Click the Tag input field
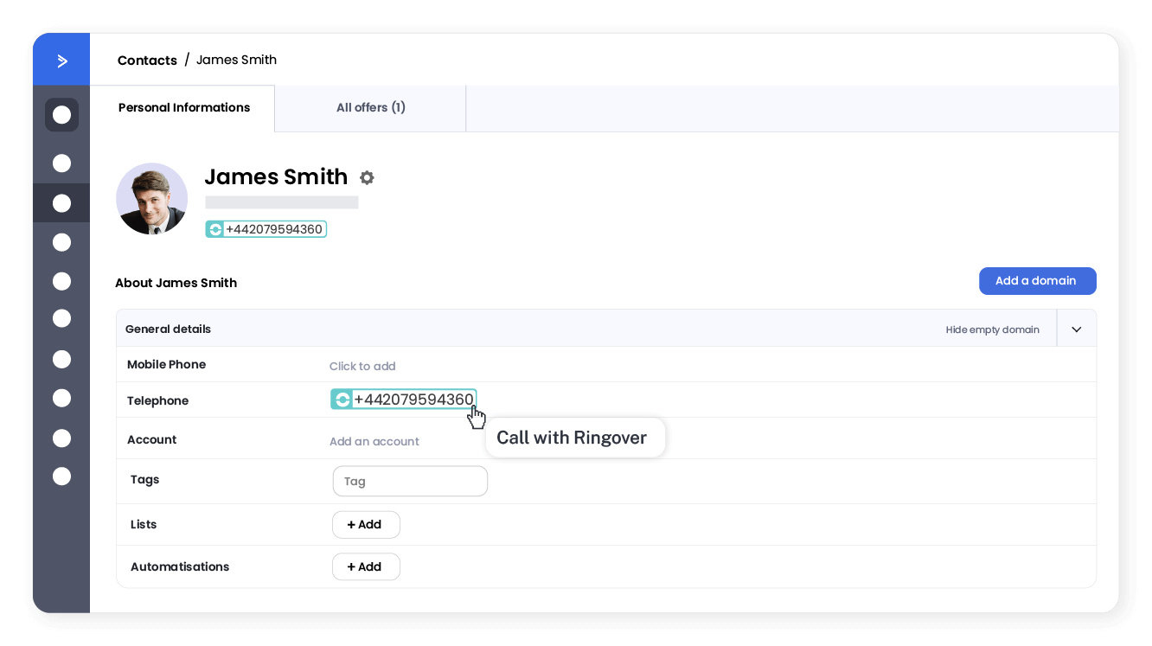This screenshot has width=1152, height=646. (x=410, y=482)
